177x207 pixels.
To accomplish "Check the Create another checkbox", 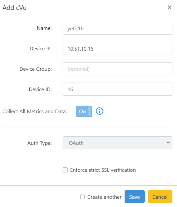I will point(82,197).
